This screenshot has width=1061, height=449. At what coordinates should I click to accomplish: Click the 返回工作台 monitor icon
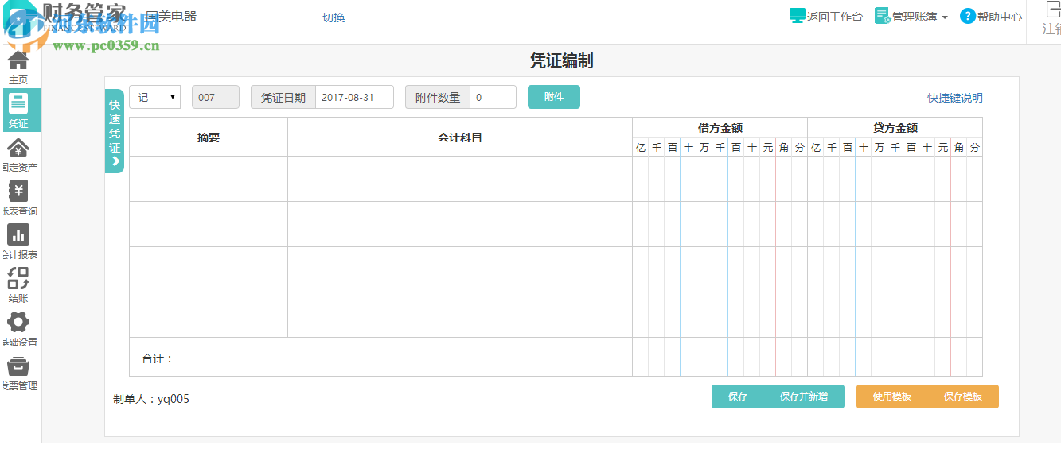click(797, 16)
